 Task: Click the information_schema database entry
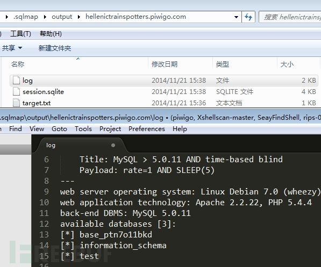[123, 246]
